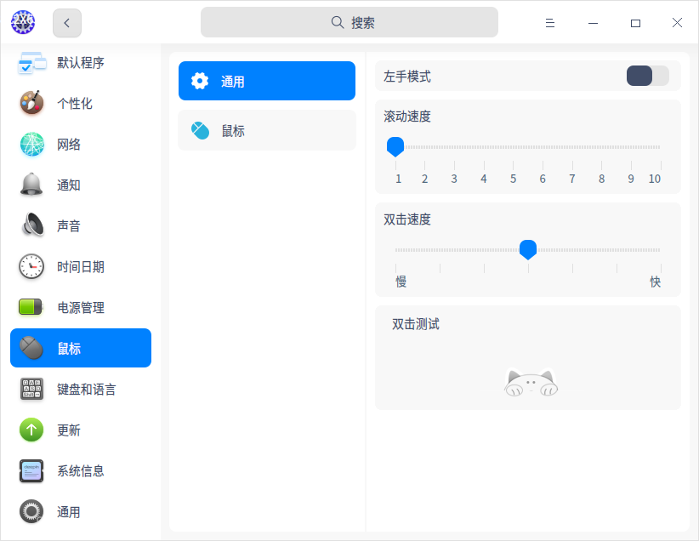699x541 pixels.
Task: Set scroll speed slider to 5
Action: [512, 145]
